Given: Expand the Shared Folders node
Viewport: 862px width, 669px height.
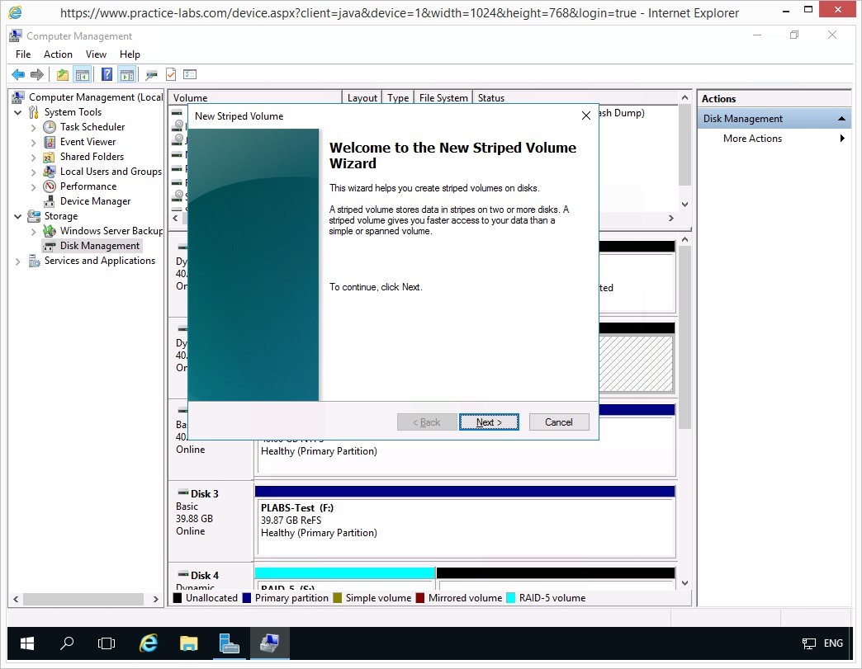Looking at the screenshot, I should (34, 157).
